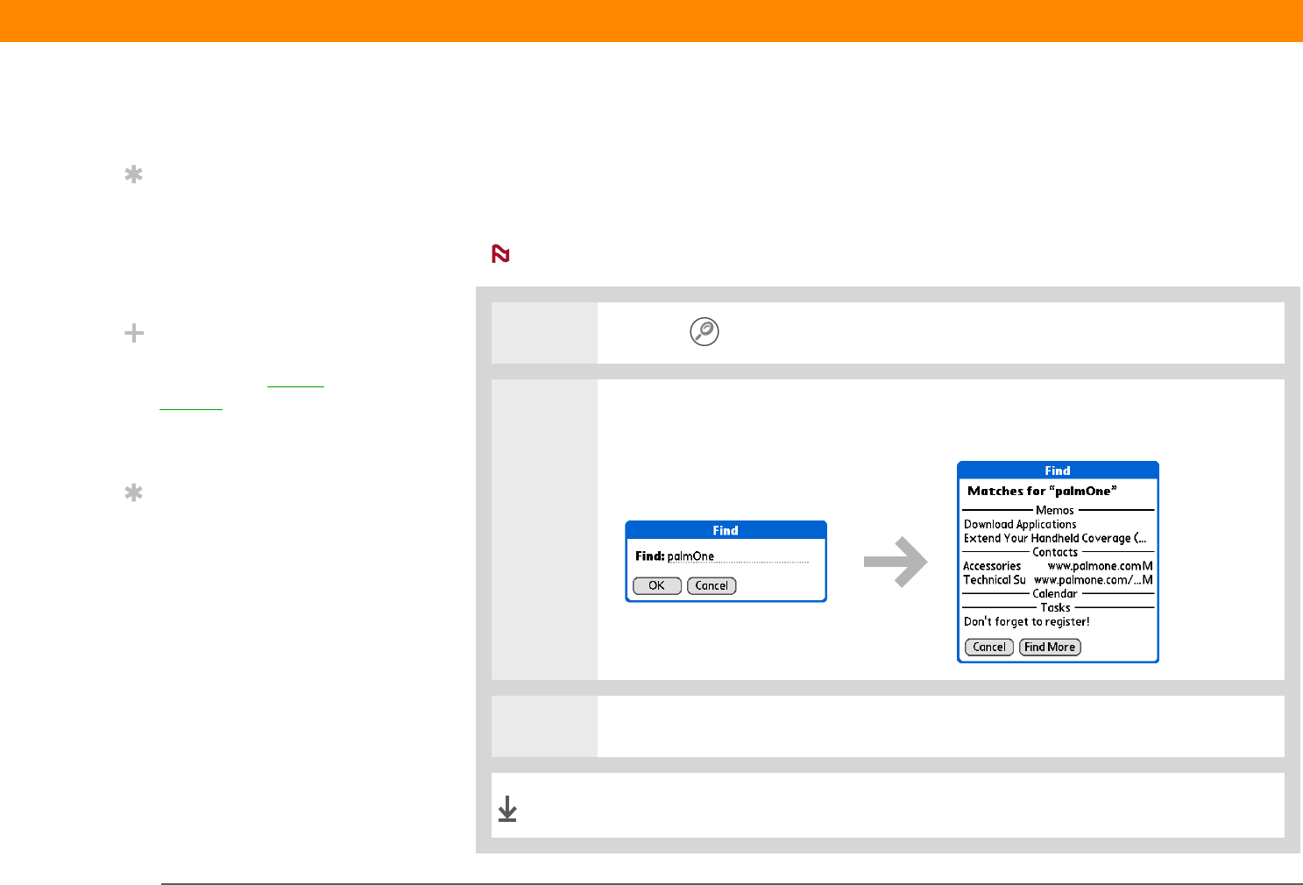
Task: Cancel the Find search entry dialog
Action: [x=712, y=585]
